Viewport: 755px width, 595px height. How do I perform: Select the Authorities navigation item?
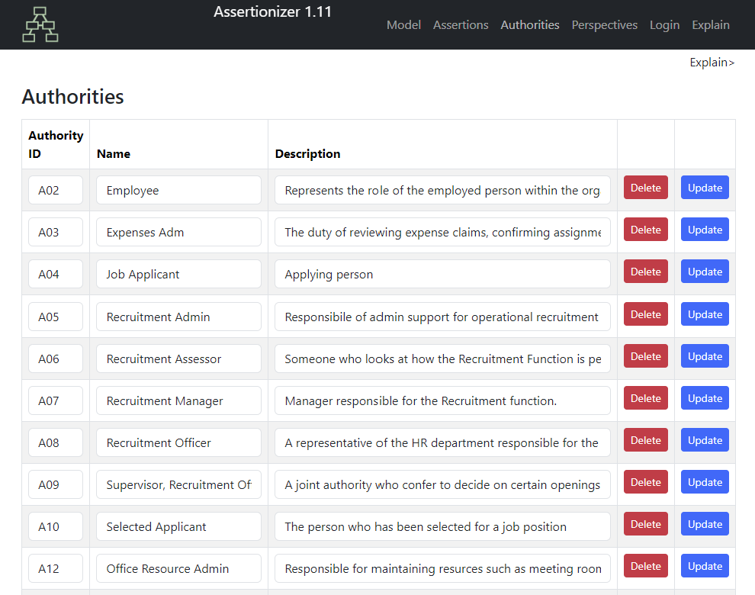point(530,24)
